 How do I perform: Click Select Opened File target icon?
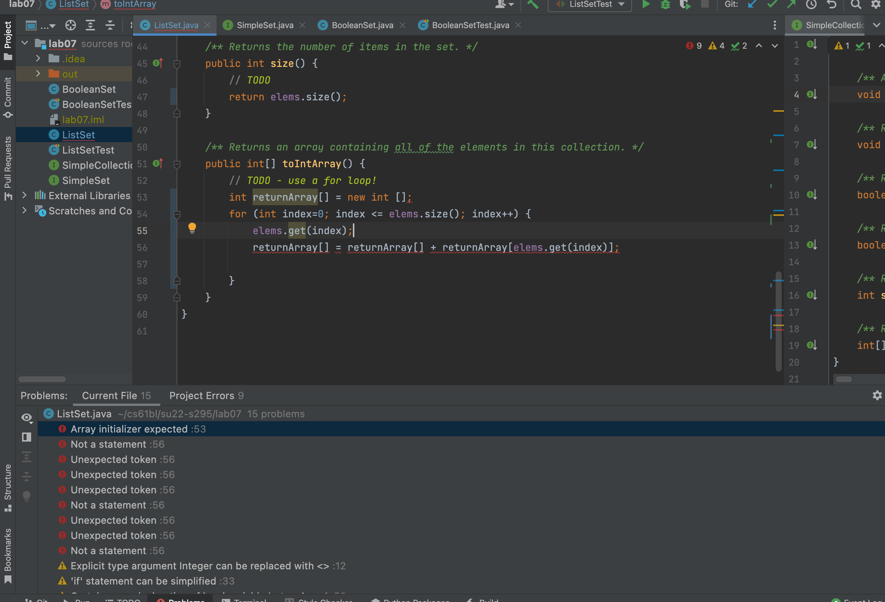[x=70, y=25]
